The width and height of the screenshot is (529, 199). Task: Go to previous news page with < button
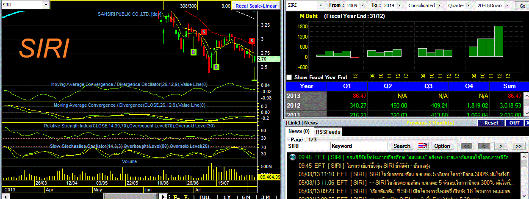(484, 146)
